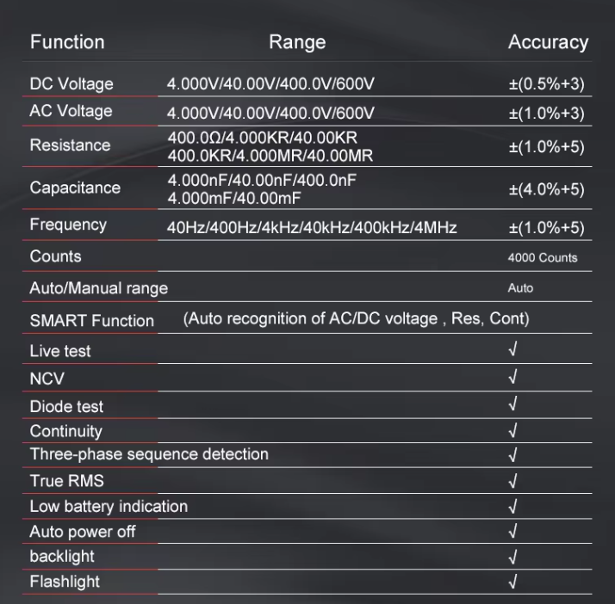Screen dimensions: 615x604
Task: Click the Resistance accuracy value ±(1.0%+5)
Action: point(546,147)
